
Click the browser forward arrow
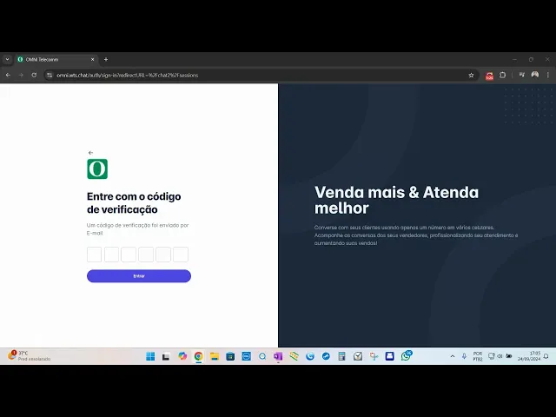(x=21, y=76)
